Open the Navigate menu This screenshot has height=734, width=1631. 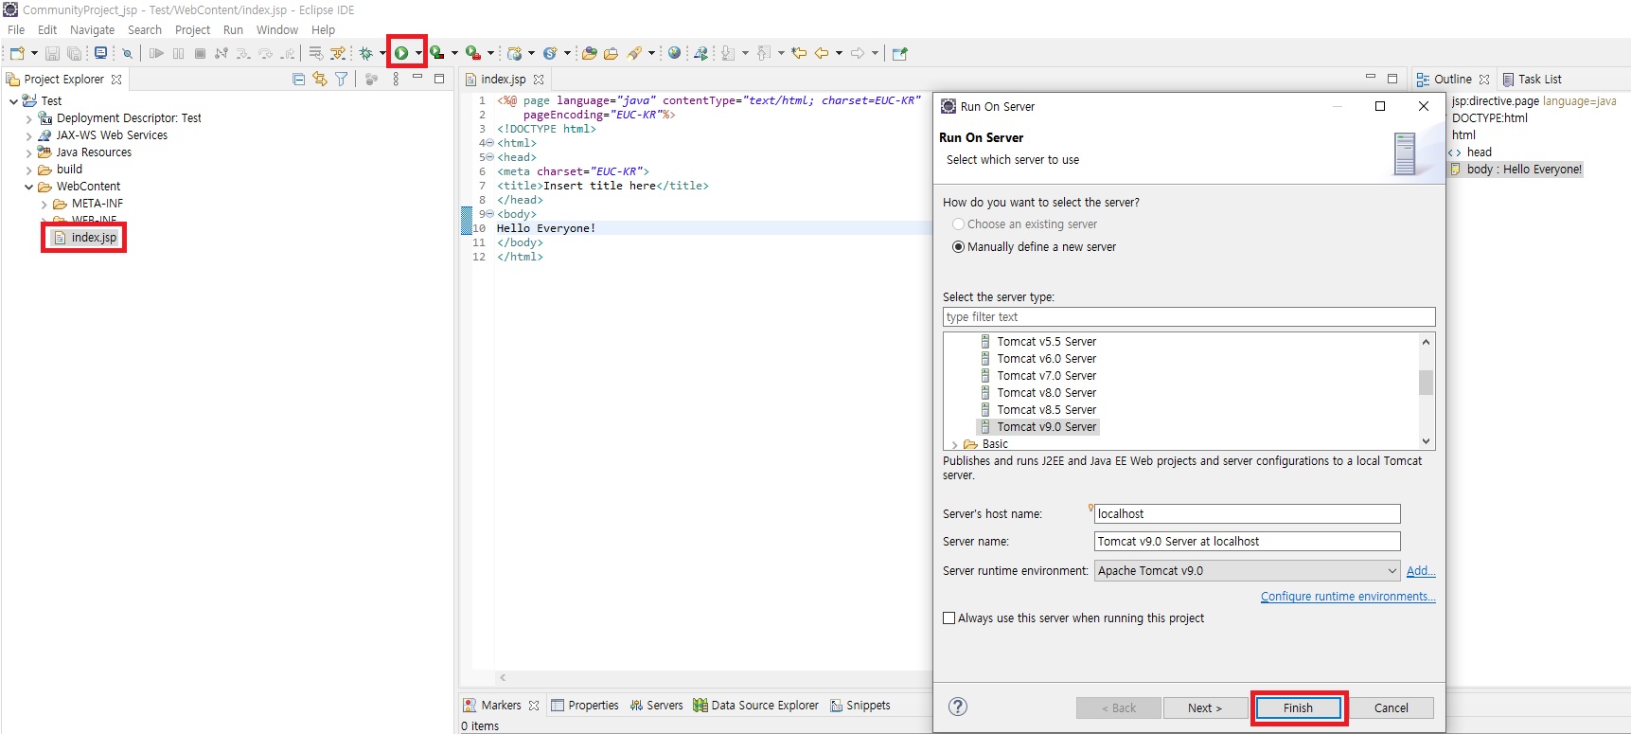[92, 30]
